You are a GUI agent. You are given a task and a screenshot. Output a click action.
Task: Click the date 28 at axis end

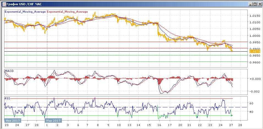pyautogui.click(x=240, y=125)
